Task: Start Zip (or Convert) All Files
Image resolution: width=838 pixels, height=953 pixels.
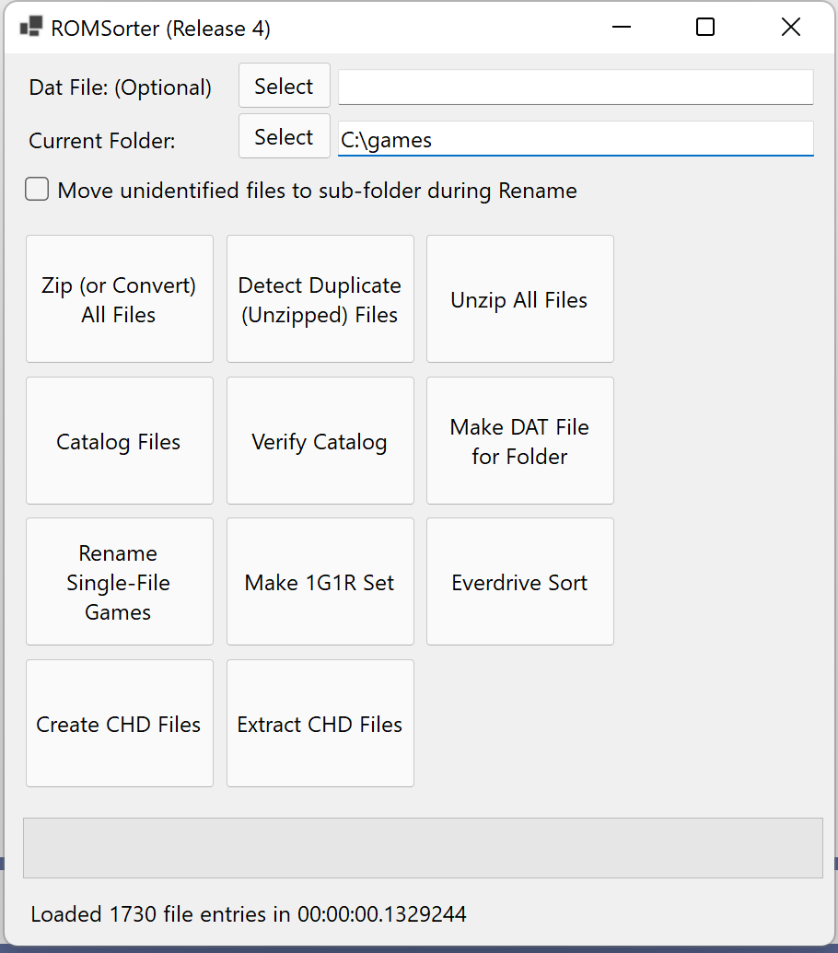Action: [120, 299]
